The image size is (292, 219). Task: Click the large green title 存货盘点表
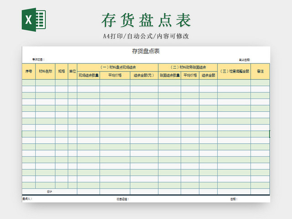click(146, 20)
